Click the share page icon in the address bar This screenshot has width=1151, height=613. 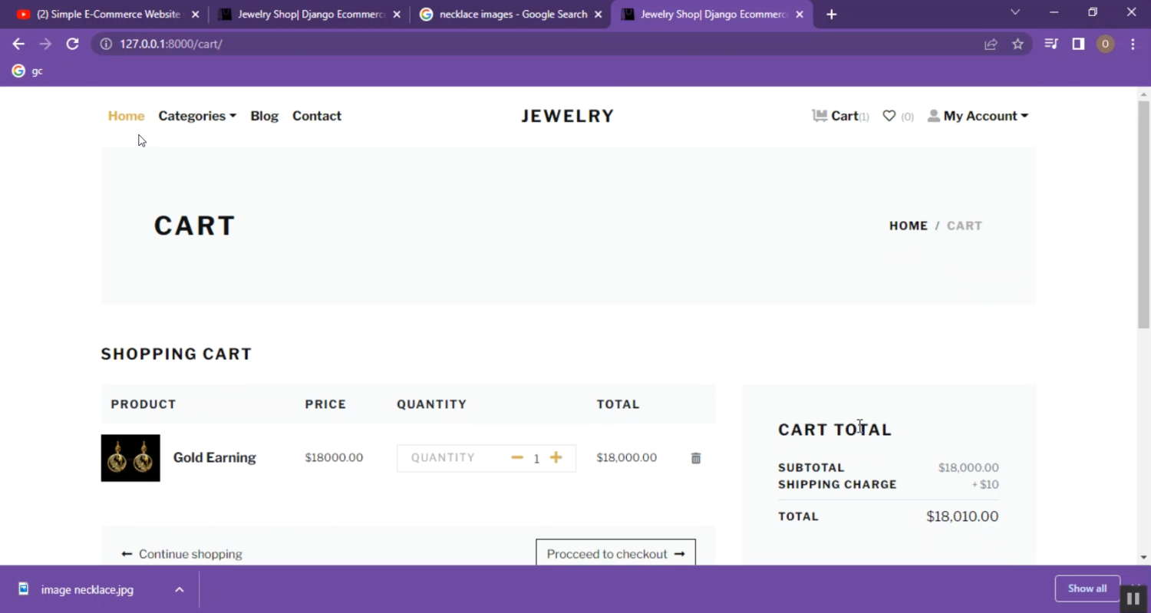[x=991, y=44]
